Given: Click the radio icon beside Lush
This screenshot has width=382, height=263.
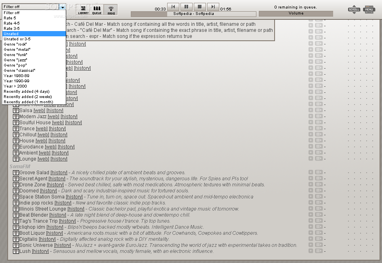Looking at the screenshot, I should 16,251.
